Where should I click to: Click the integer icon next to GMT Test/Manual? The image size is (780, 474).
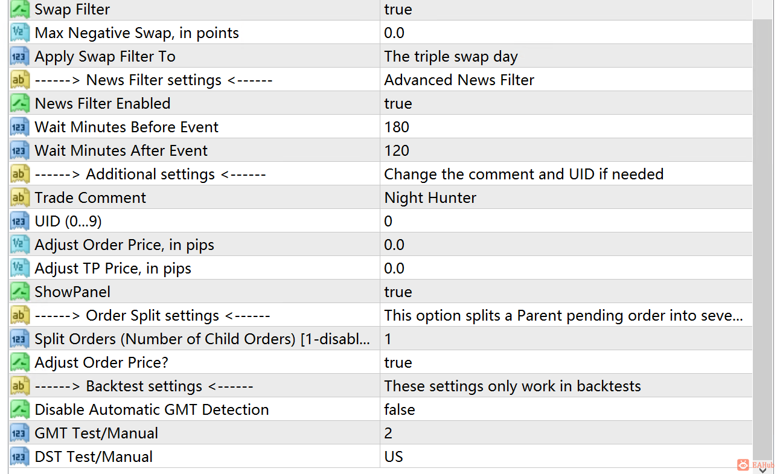[20, 433]
